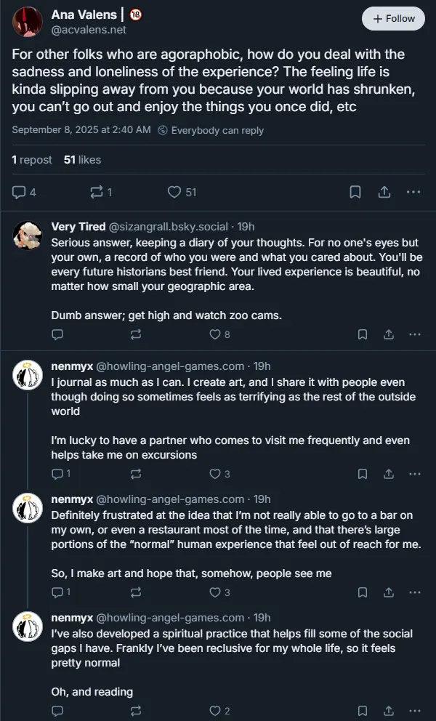The height and width of the screenshot is (721, 436).
Task: Open Ana Valens's profile avatar
Action: click(x=27, y=21)
